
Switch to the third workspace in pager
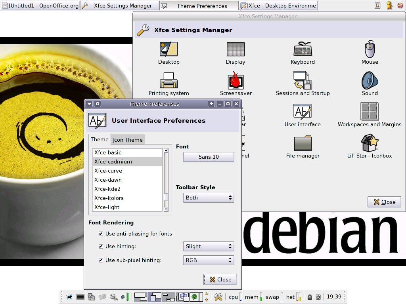[169, 297]
